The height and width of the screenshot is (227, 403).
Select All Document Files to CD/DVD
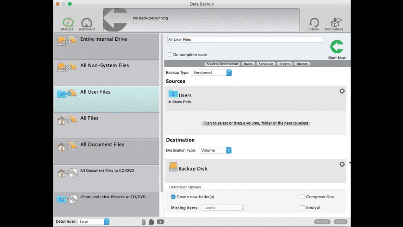pos(106,178)
